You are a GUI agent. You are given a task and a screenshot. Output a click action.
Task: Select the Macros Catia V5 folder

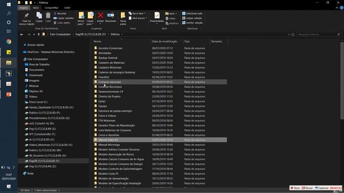pyautogui.click(x=160, y=140)
